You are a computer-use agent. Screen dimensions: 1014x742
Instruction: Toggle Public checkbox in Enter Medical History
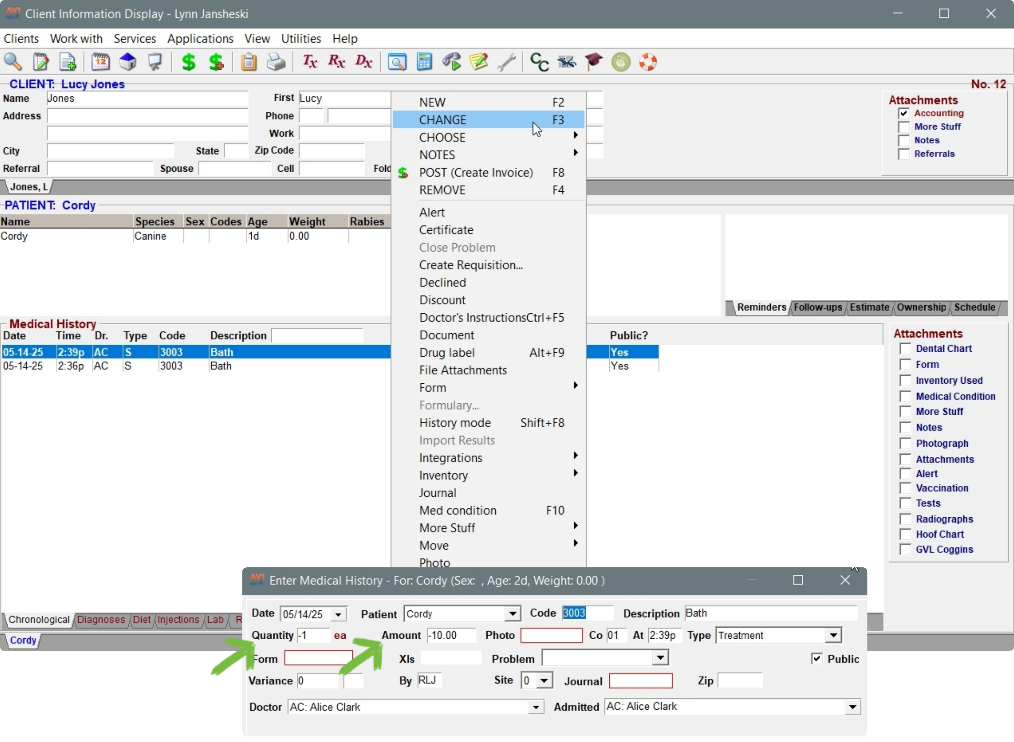[x=816, y=658]
